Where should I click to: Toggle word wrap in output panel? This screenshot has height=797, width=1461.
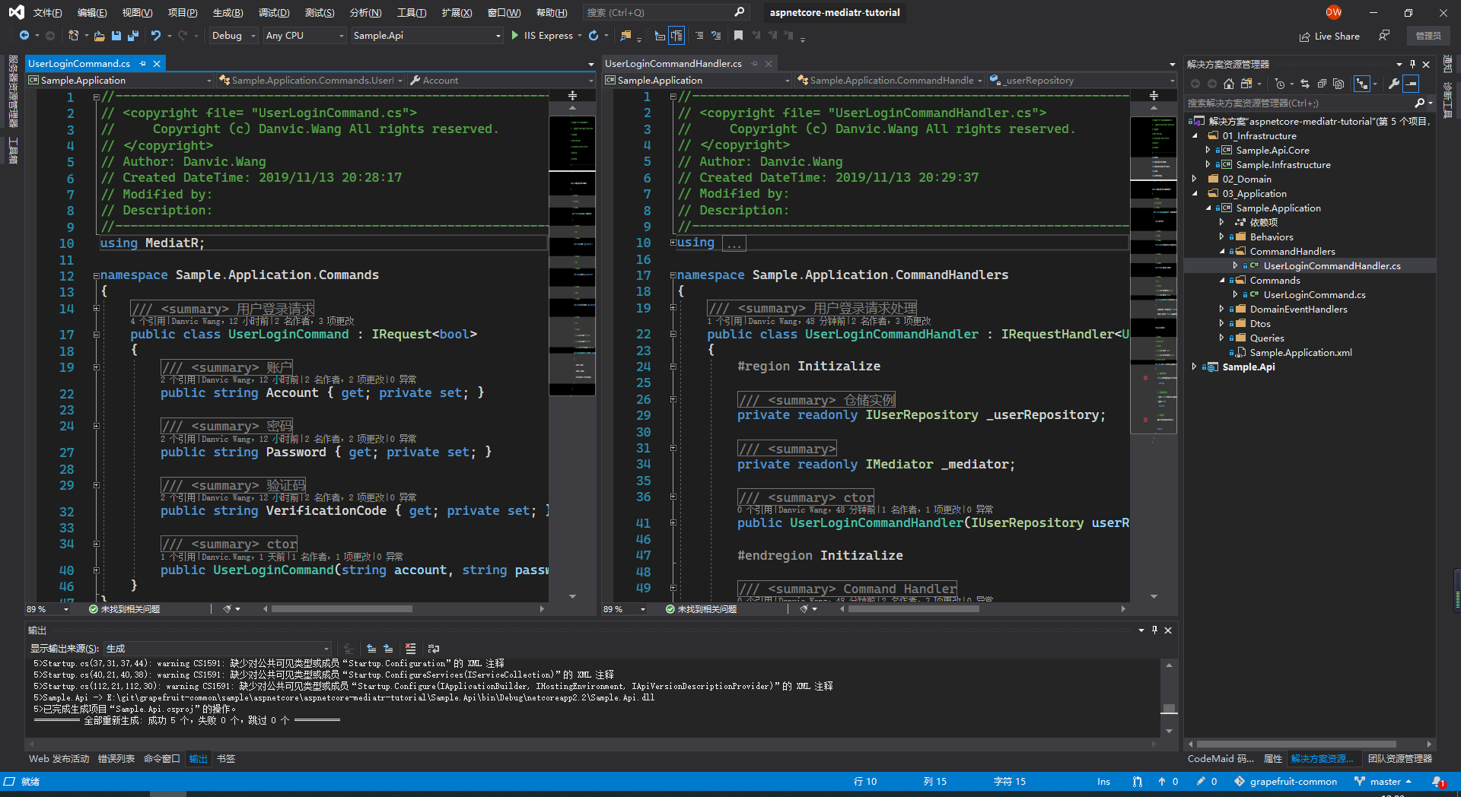click(x=434, y=649)
